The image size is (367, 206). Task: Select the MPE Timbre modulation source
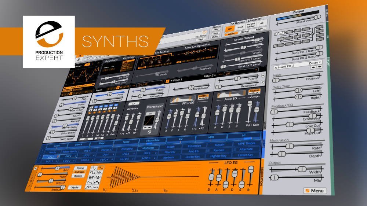[246, 143]
